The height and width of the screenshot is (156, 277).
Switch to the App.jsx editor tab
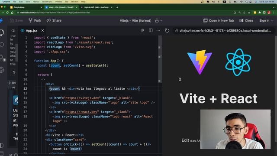[x=32, y=31]
